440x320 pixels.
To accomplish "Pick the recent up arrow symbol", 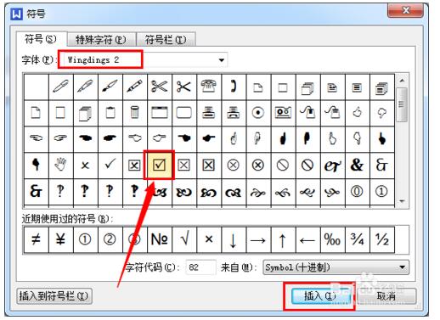I will (283, 239).
